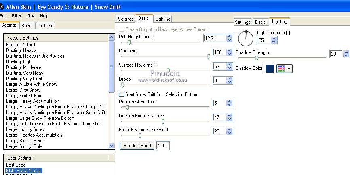
Task: Select 'Large, Slurpy, Cola' preset
Action: click(x=24, y=146)
